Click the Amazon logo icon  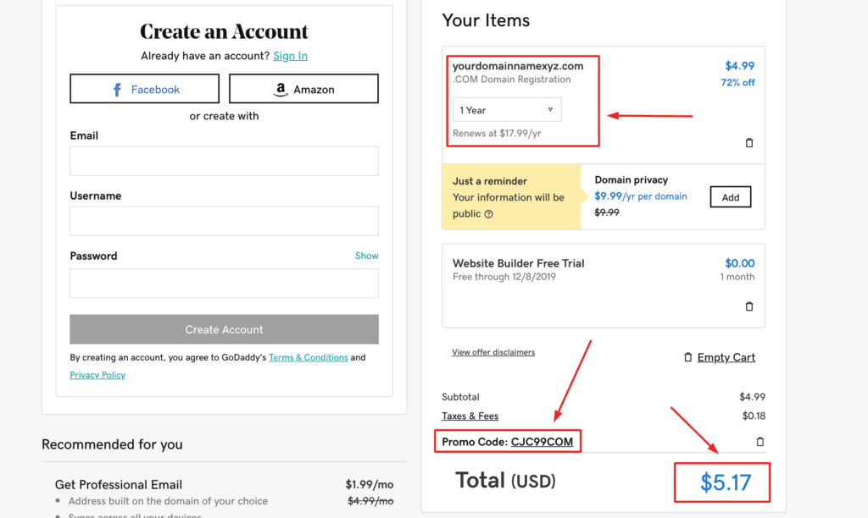point(281,90)
